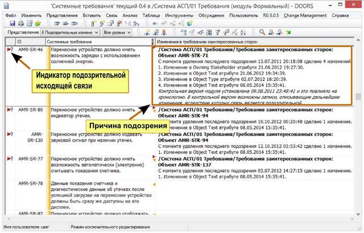Click Имя пользователя: user in status bar
This screenshot has width=364, height=233.
pyautogui.click(x=26, y=227)
